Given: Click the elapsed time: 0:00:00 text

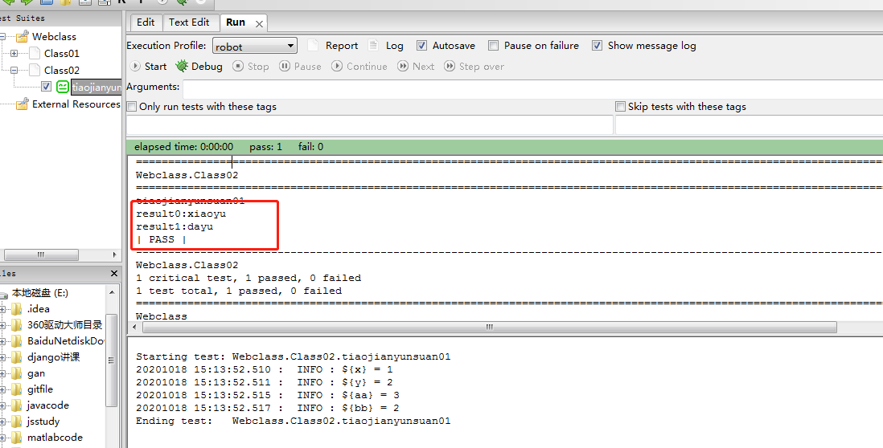Looking at the screenshot, I should 183,147.
